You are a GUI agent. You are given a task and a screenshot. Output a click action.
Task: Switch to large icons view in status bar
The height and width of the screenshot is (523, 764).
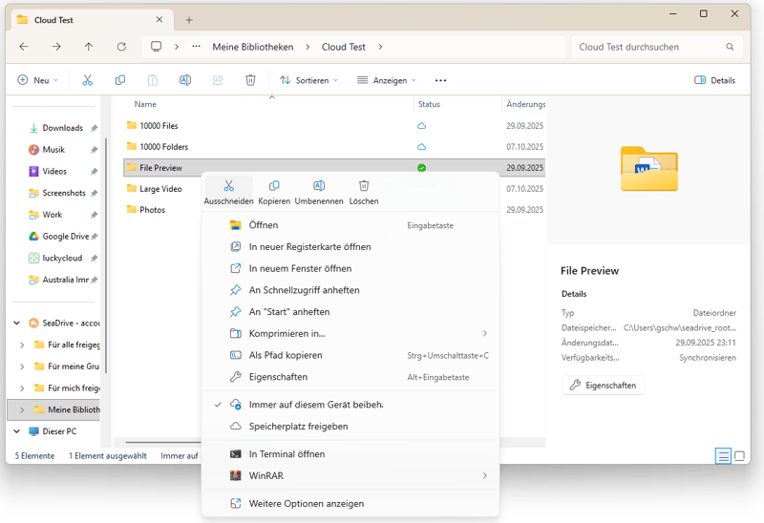pos(739,456)
